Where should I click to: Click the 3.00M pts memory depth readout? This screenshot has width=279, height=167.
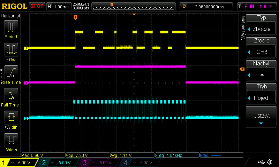(81, 8)
